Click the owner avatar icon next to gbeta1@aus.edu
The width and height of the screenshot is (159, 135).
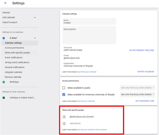tap(64, 117)
